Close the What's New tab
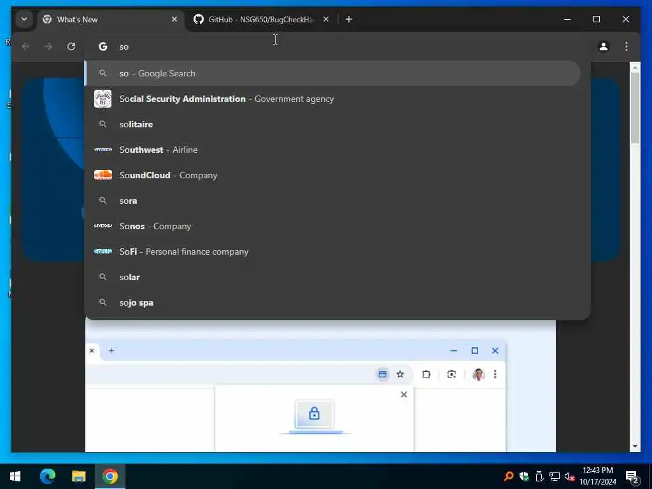The image size is (652, 489). point(174,19)
